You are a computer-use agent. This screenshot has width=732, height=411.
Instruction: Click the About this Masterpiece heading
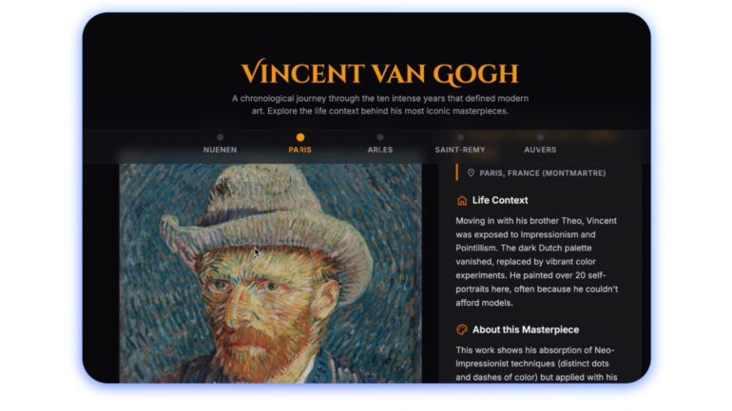(x=526, y=330)
